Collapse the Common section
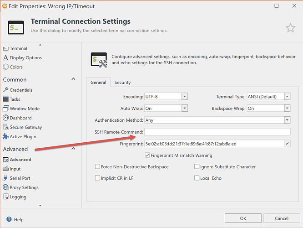 point(73,79)
